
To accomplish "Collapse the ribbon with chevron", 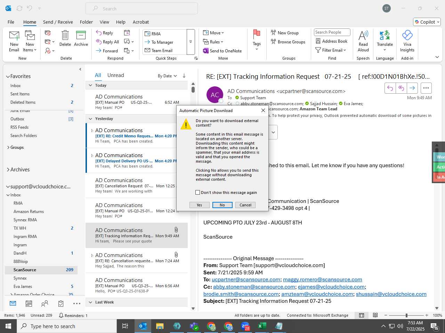I will 437,57.
